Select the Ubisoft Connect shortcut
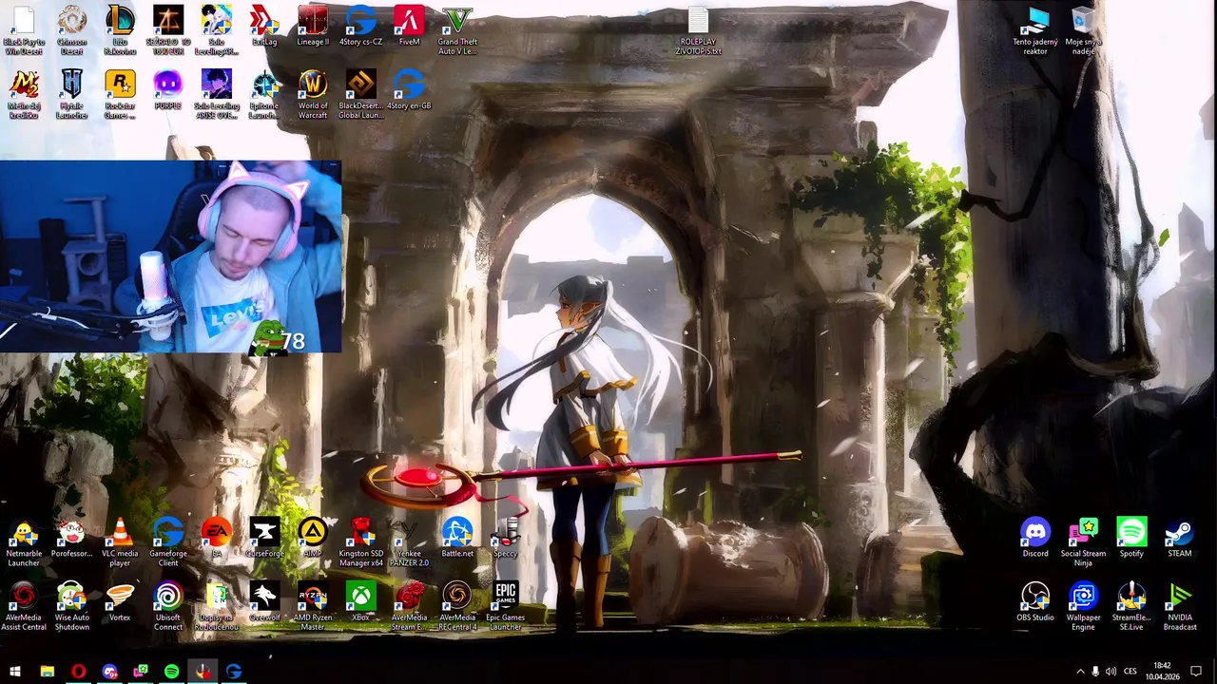 point(167,607)
